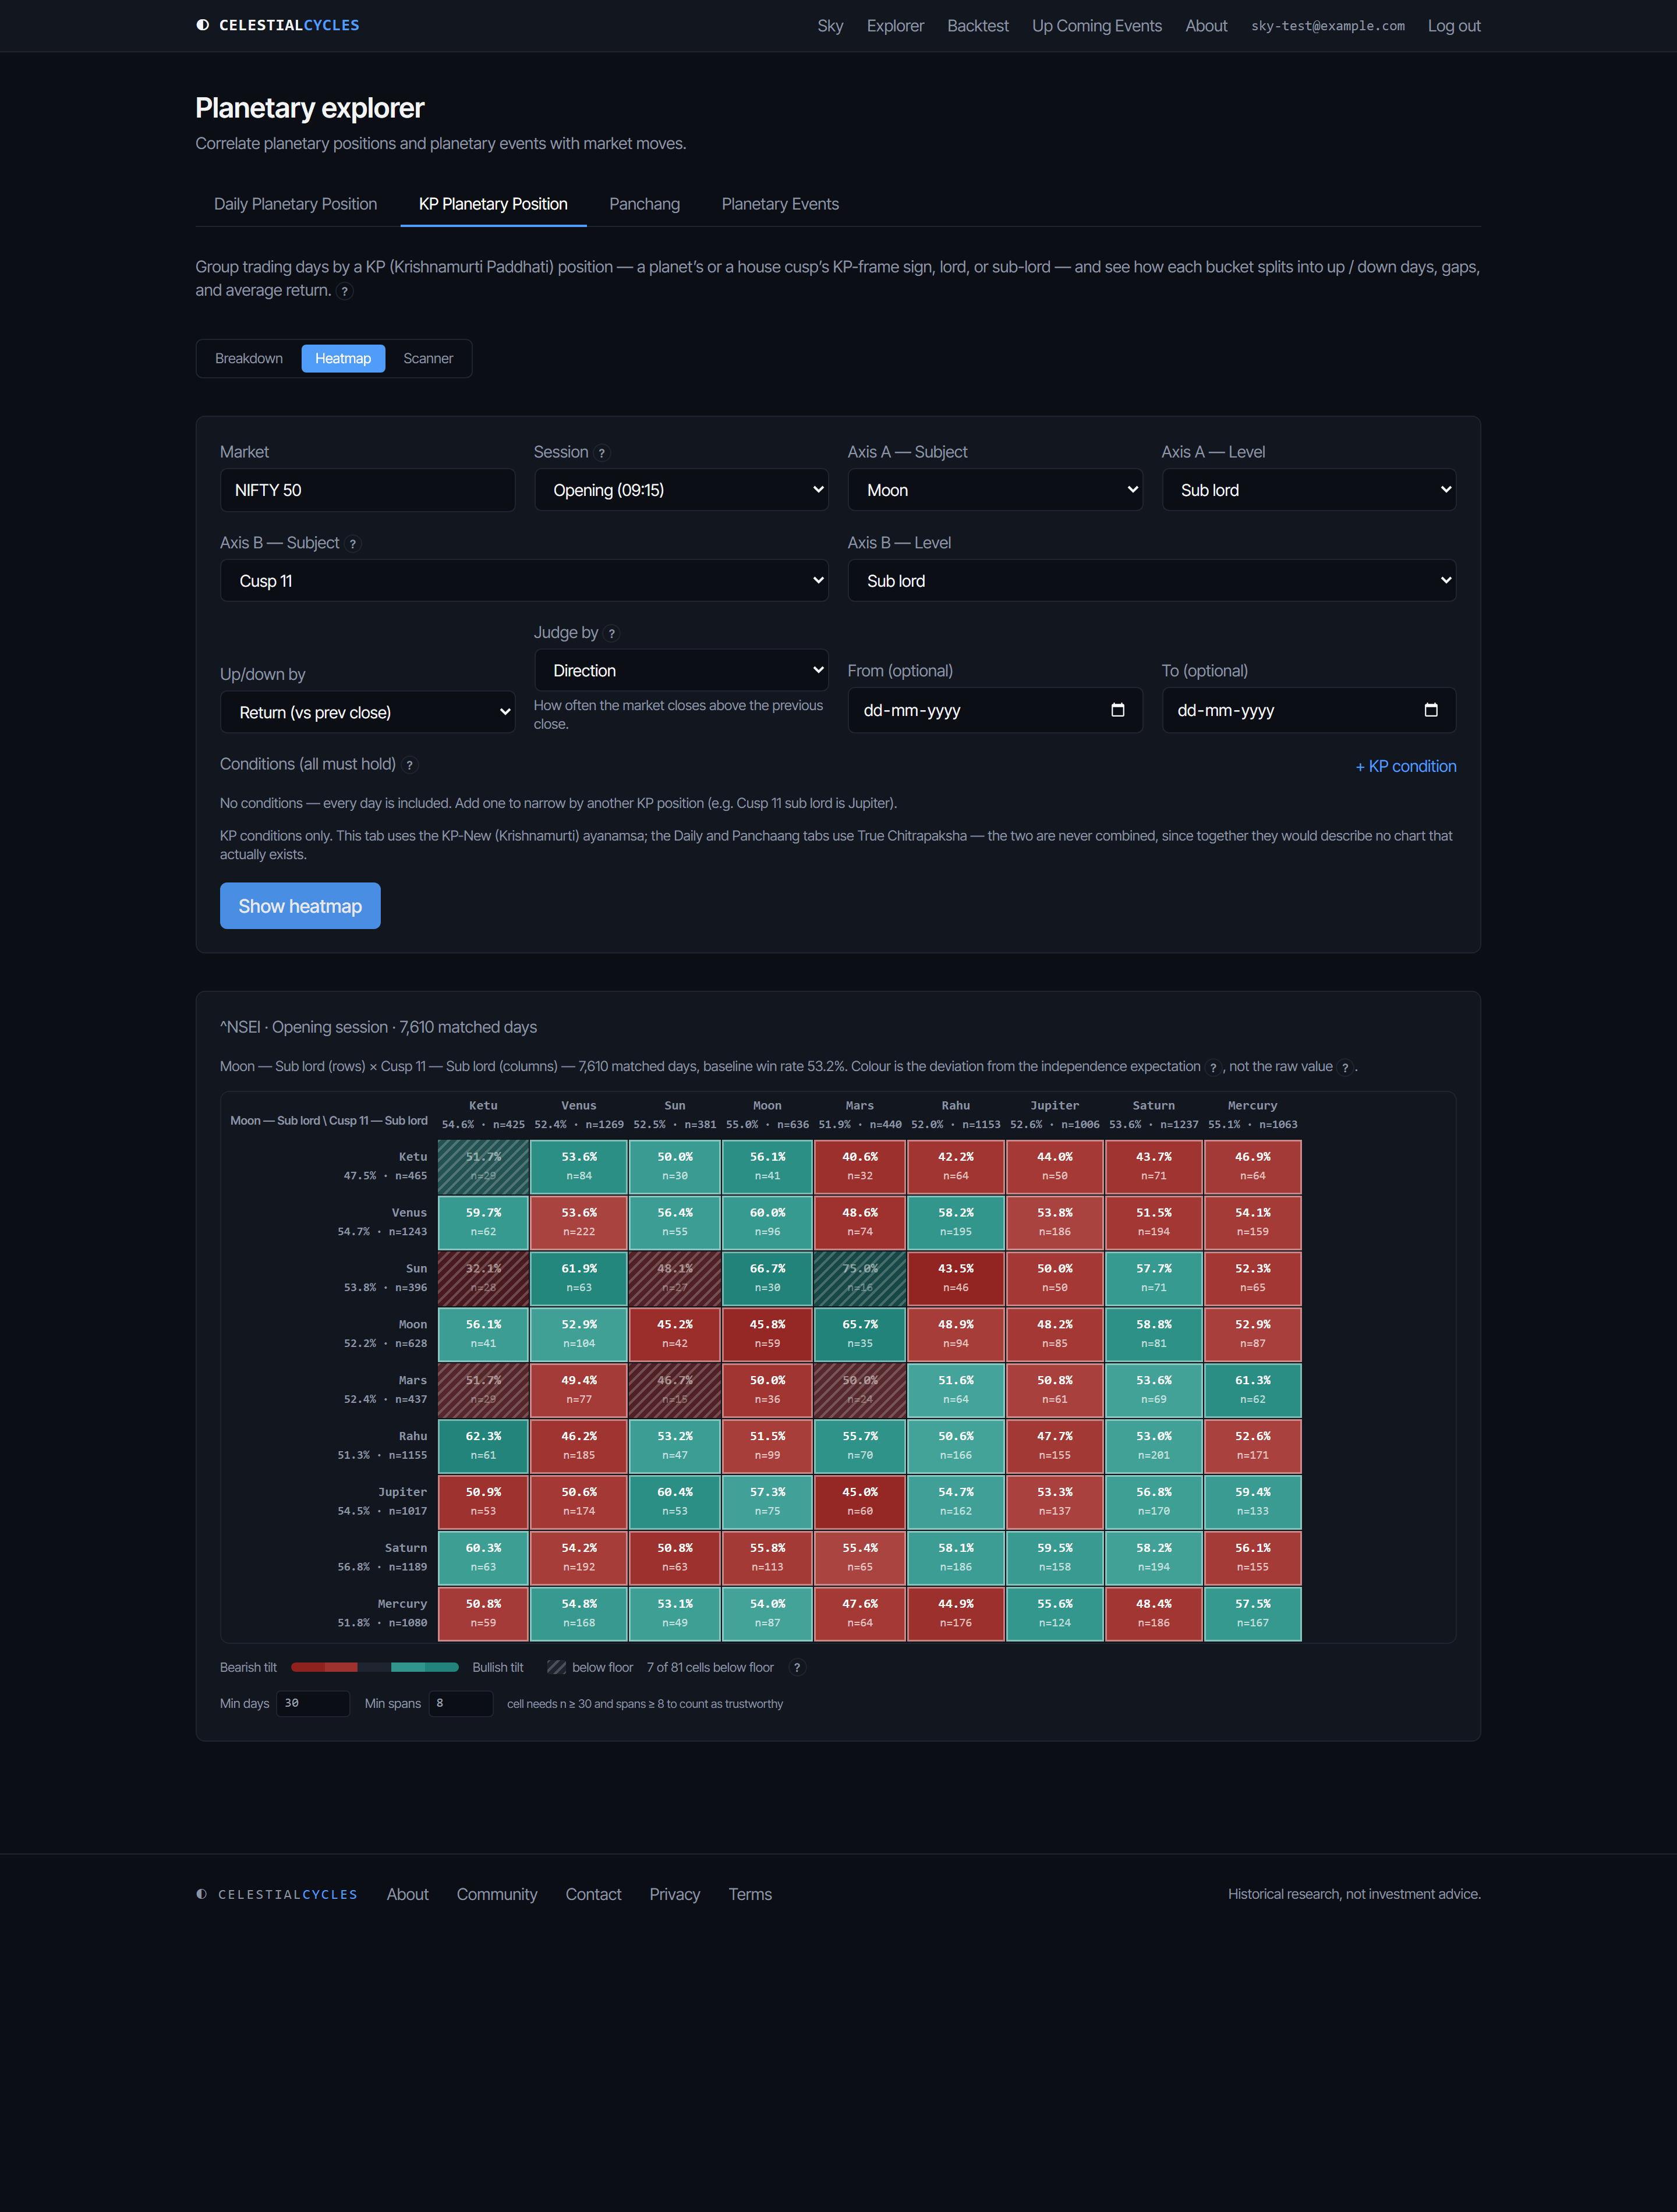Switch to the Panchang tab
This screenshot has height=2212, width=1677.
pyautogui.click(x=645, y=204)
